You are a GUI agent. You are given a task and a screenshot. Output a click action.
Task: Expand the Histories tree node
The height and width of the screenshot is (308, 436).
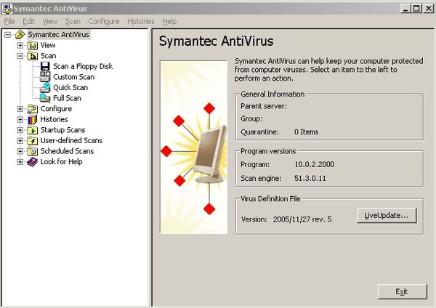pos(20,120)
